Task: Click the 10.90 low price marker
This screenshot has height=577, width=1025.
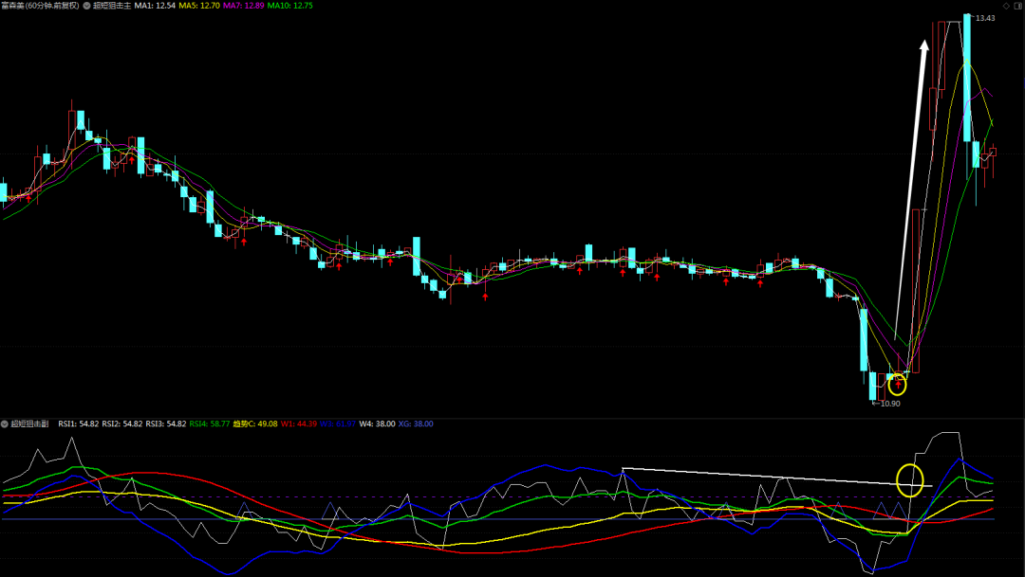Action: (x=890, y=404)
